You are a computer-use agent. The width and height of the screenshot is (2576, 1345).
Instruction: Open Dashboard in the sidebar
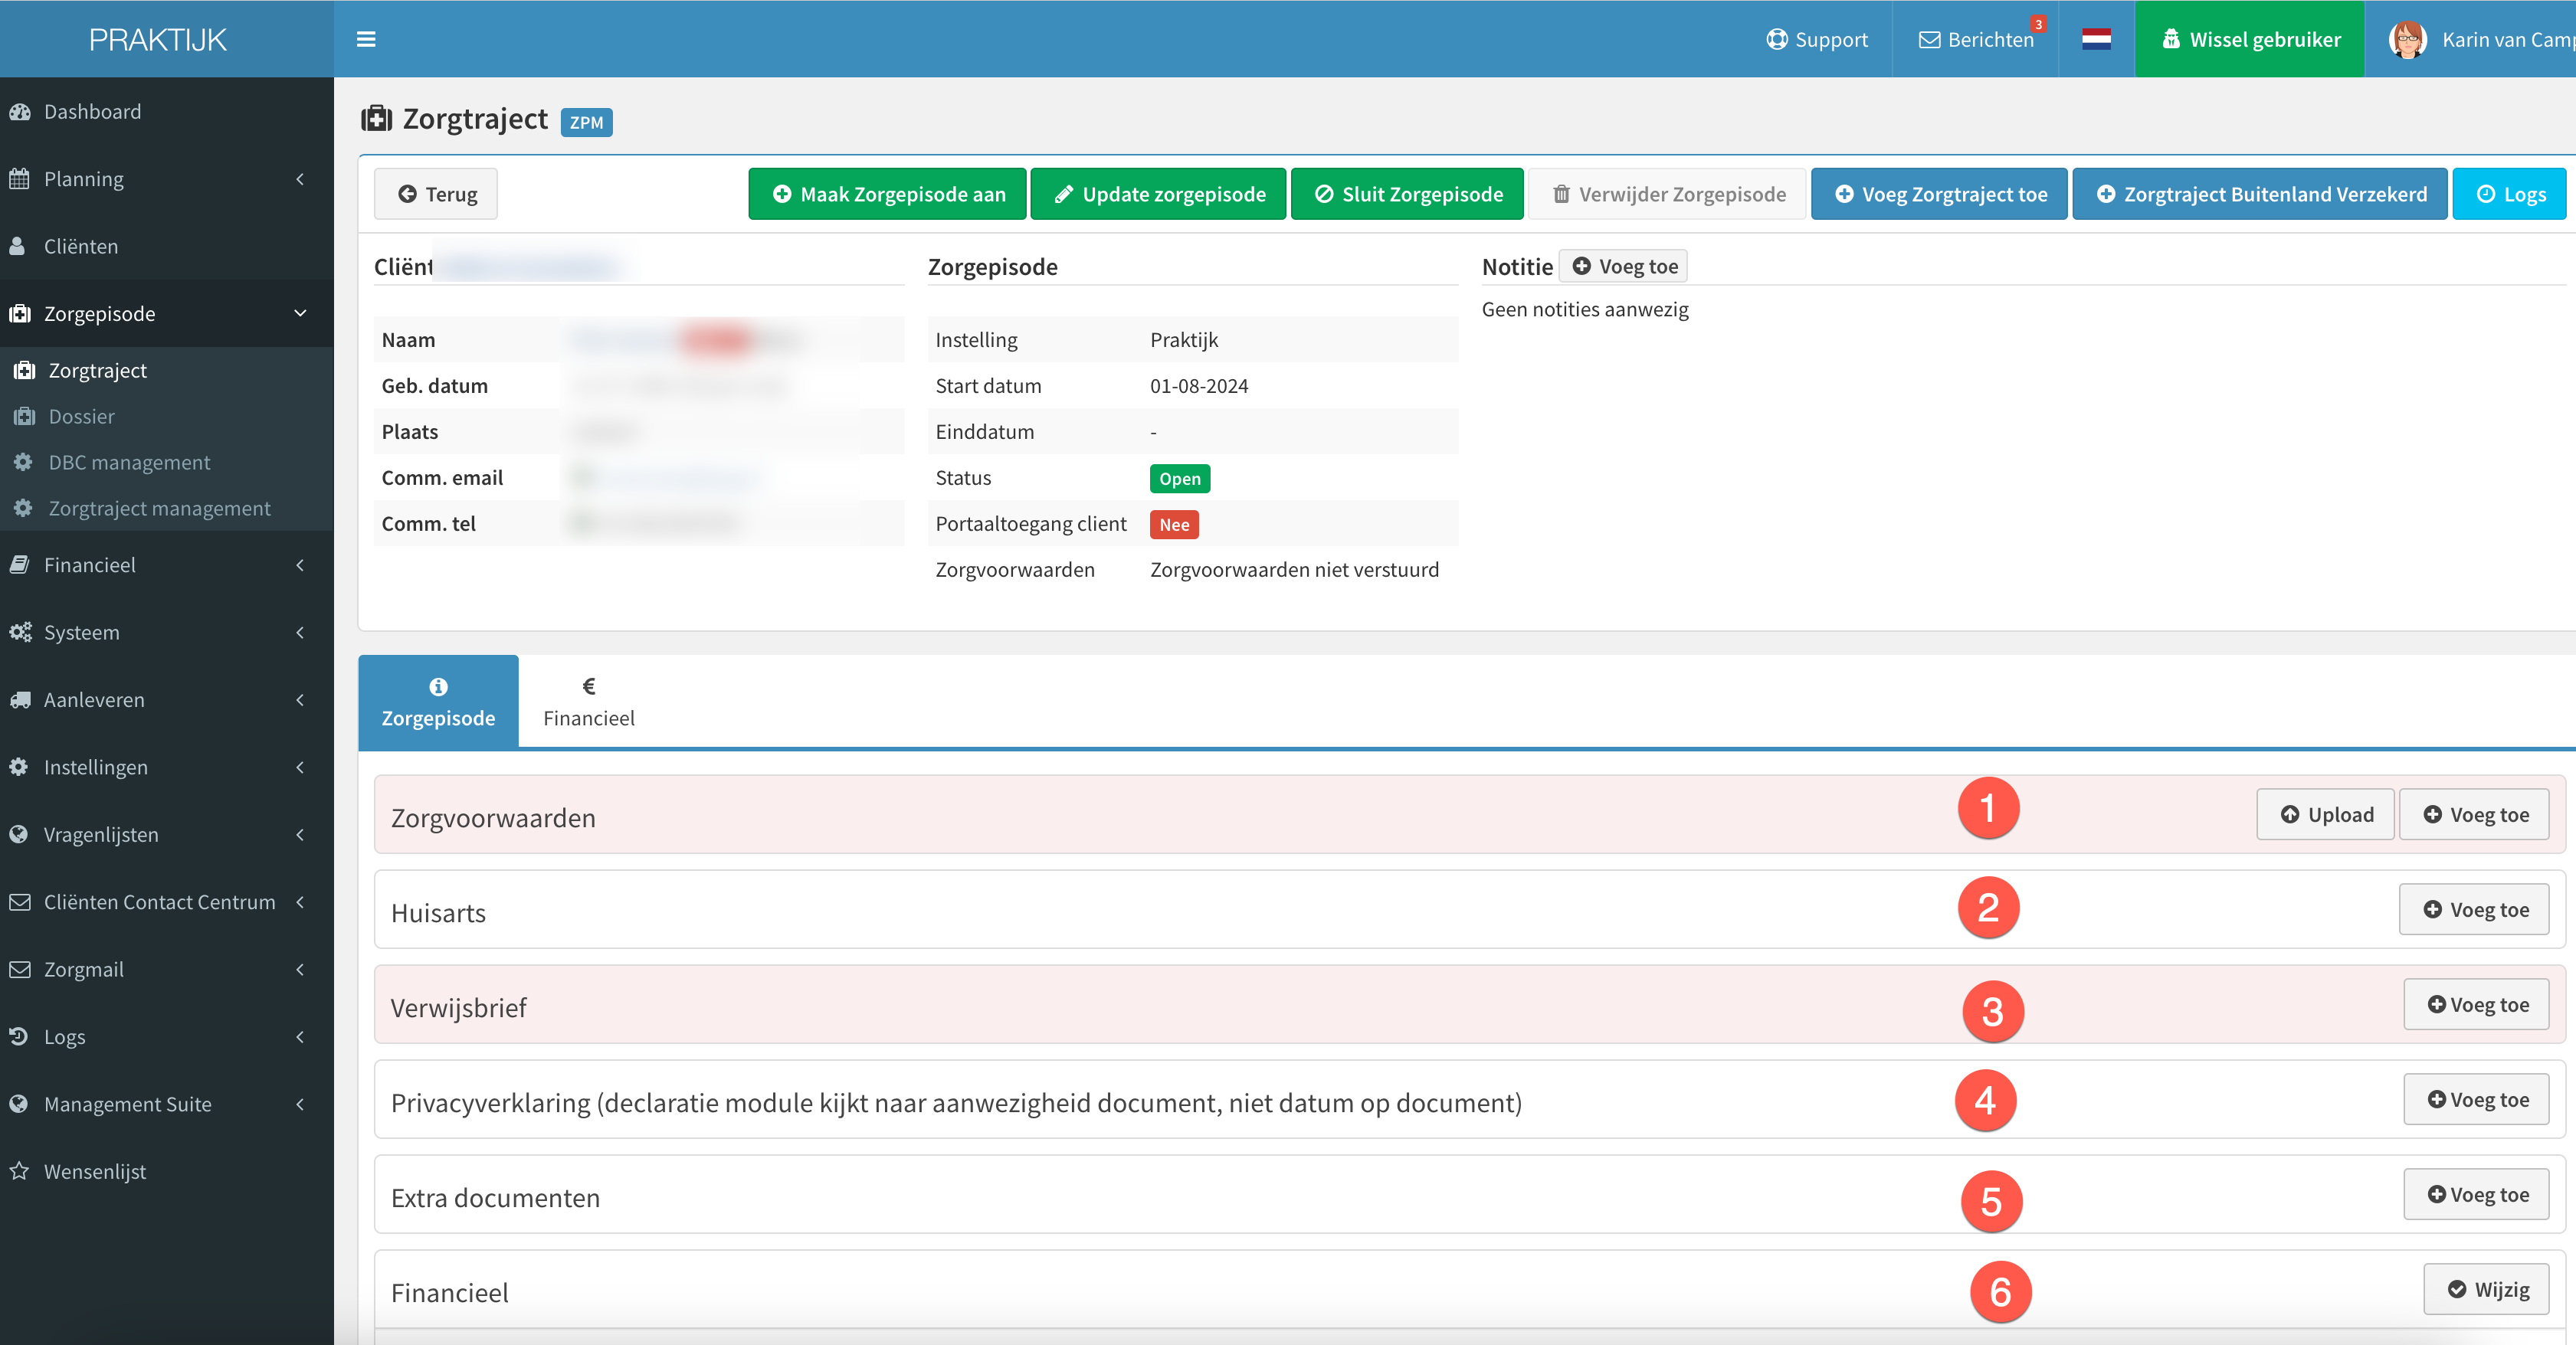[166, 111]
